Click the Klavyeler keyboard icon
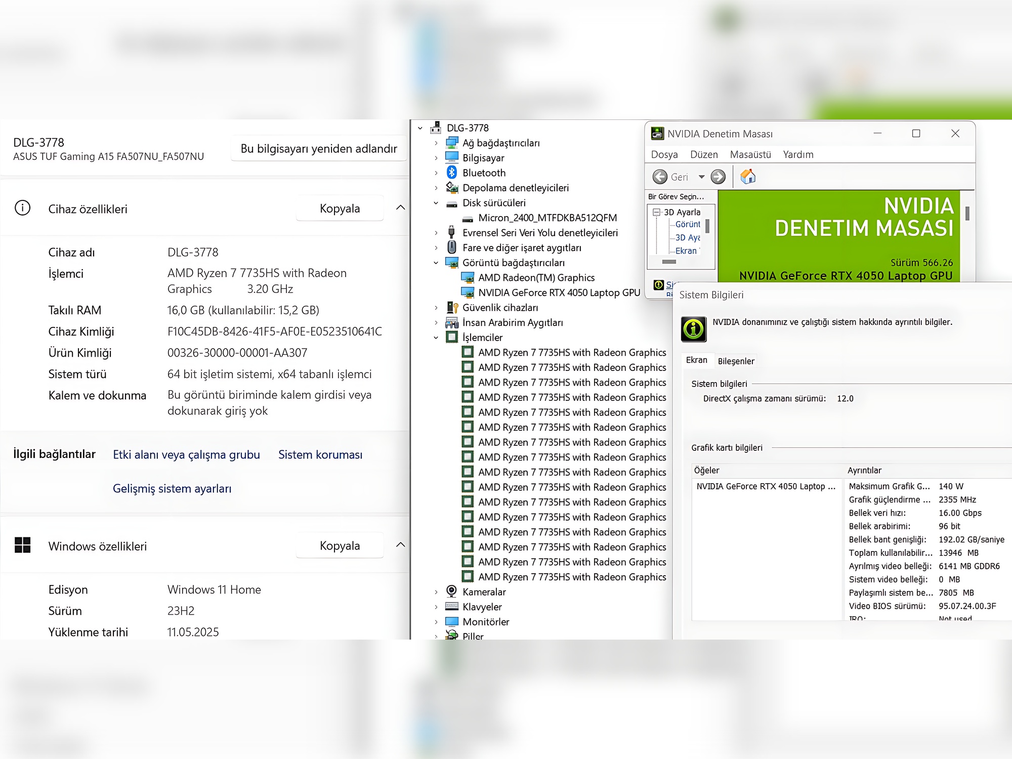The width and height of the screenshot is (1012, 759). coord(452,606)
